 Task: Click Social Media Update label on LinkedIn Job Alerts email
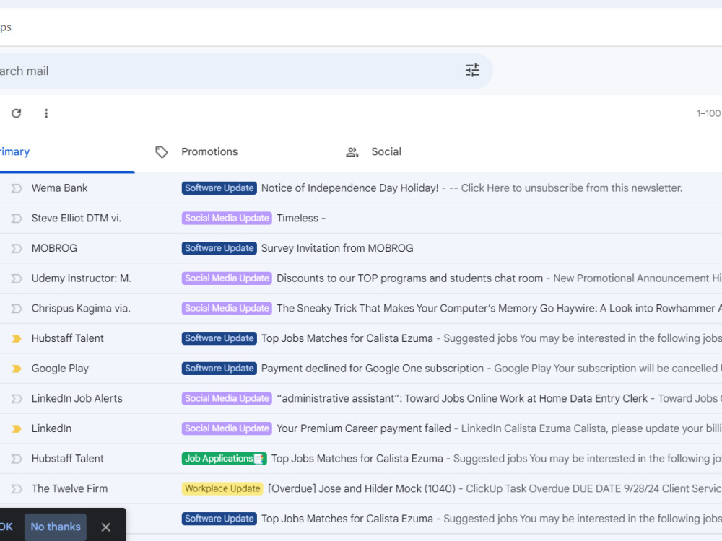227,398
